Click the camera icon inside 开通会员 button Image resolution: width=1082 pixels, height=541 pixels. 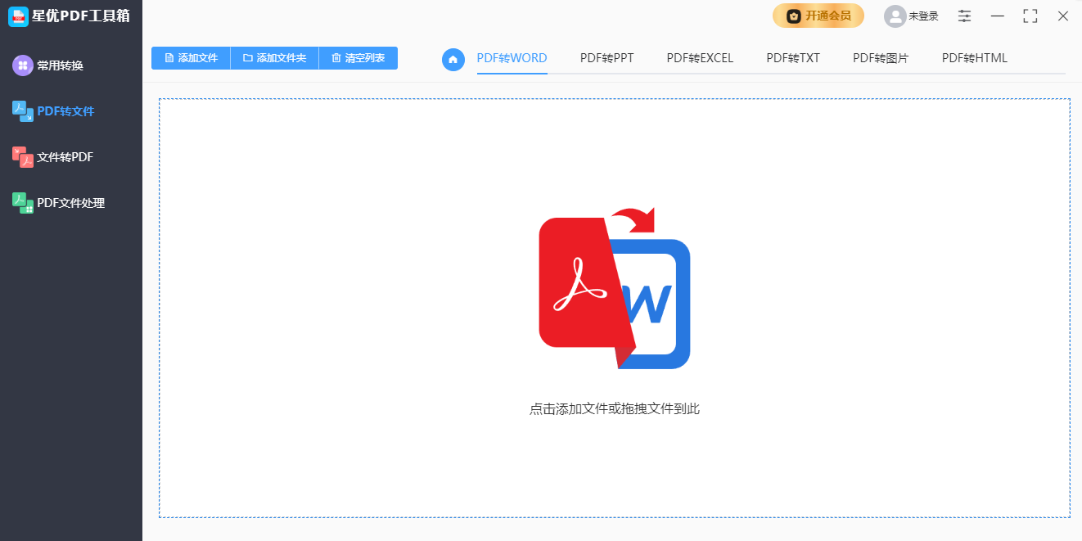[792, 16]
